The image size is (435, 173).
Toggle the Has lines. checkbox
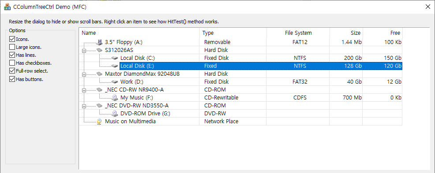click(12, 55)
